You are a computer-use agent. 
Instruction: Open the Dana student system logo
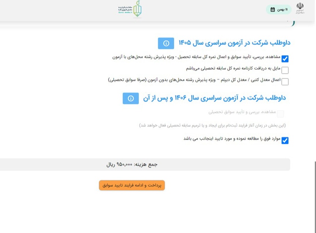(x=132, y=9)
